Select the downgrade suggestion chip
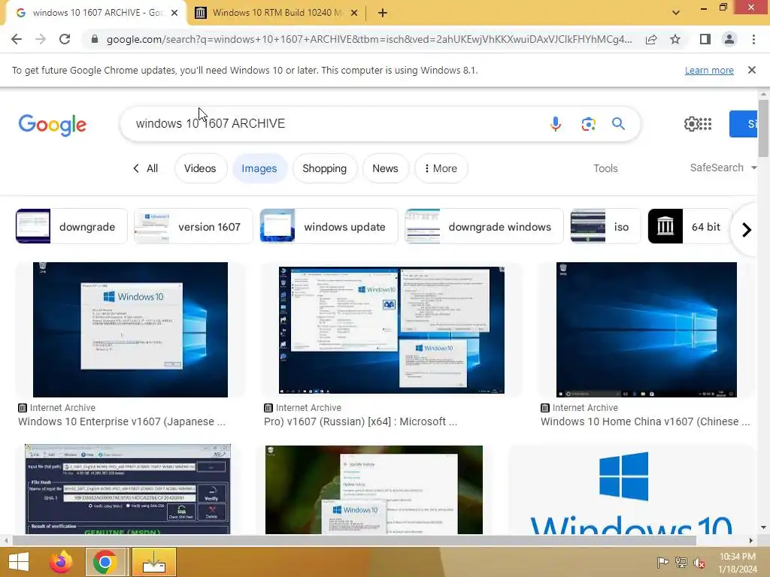 pos(71,226)
